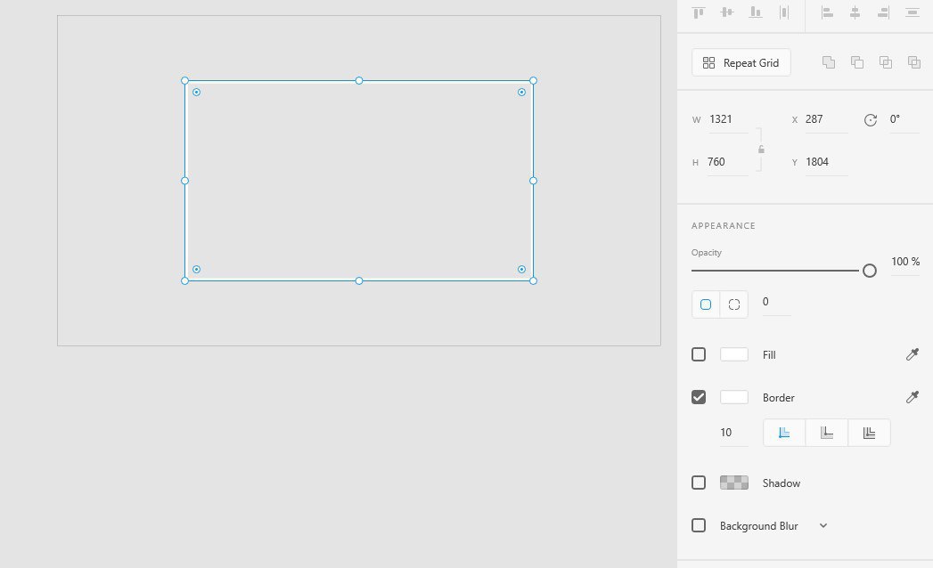
Task: Pick fill color with Fill eyedropper
Action: pyautogui.click(x=912, y=354)
